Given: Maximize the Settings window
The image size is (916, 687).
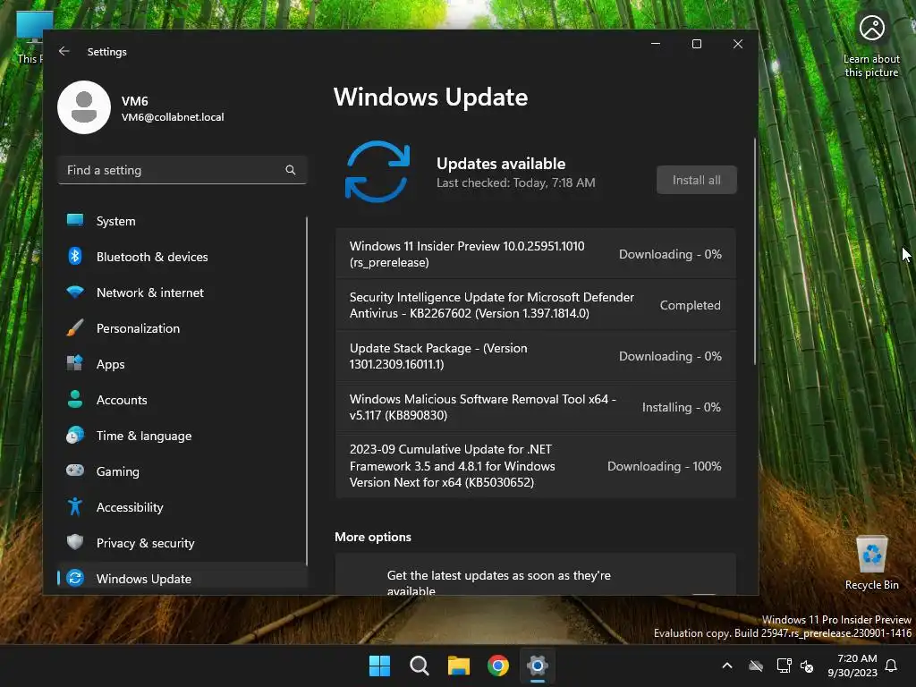Looking at the screenshot, I should [696, 44].
